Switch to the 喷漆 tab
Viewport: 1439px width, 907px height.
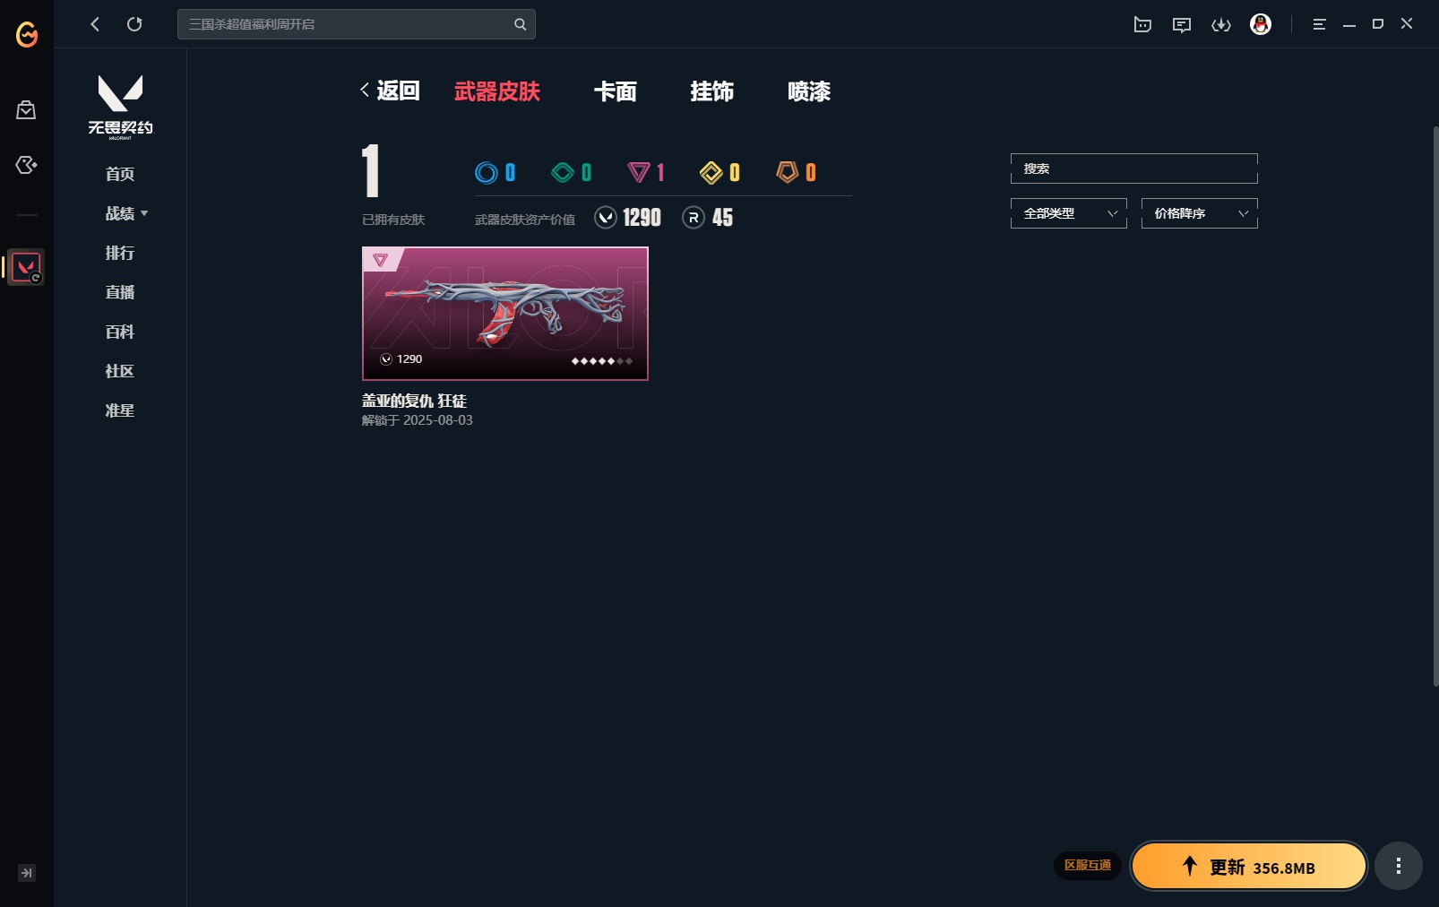click(x=809, y=91)
